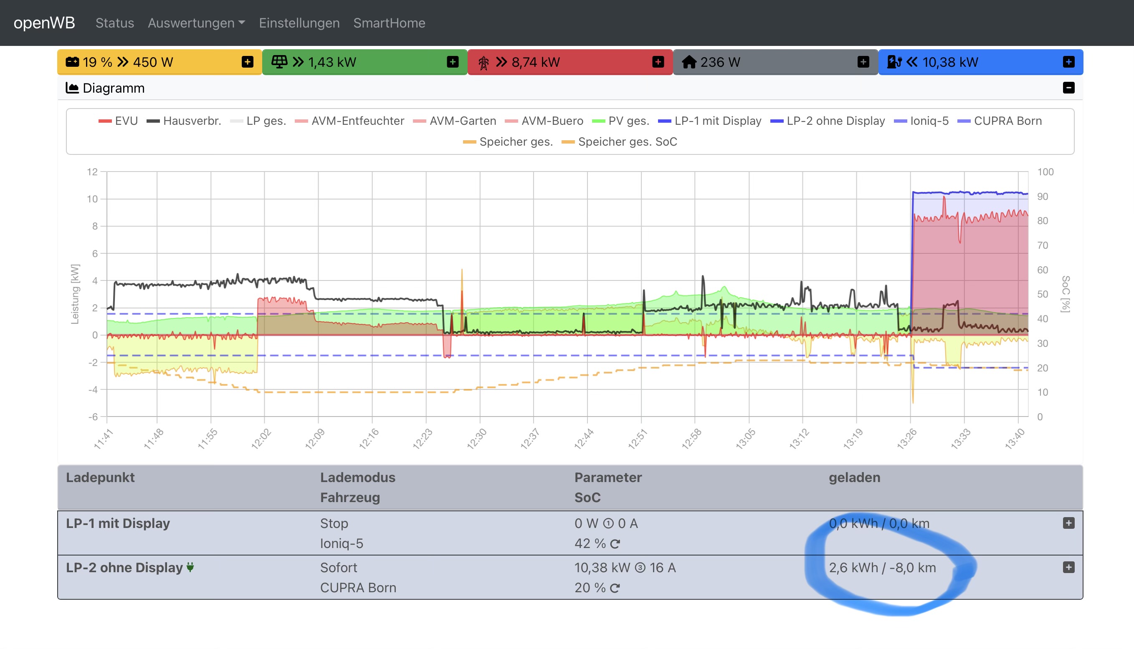Screen dimensions: 1134x649
Task: Expand LP-1 mit Display row details
Action: (1068, 523)
